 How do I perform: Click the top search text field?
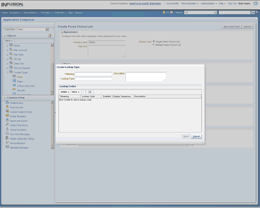(235, 13)
